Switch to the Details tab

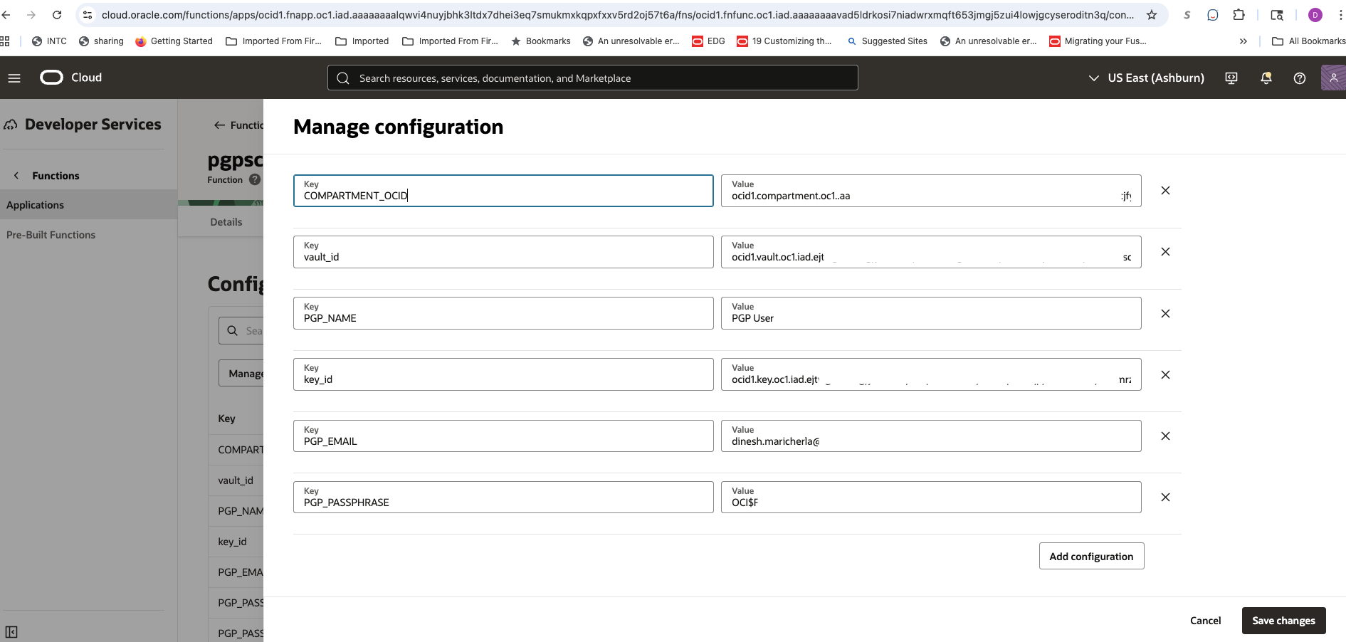(x=226, y=221)
